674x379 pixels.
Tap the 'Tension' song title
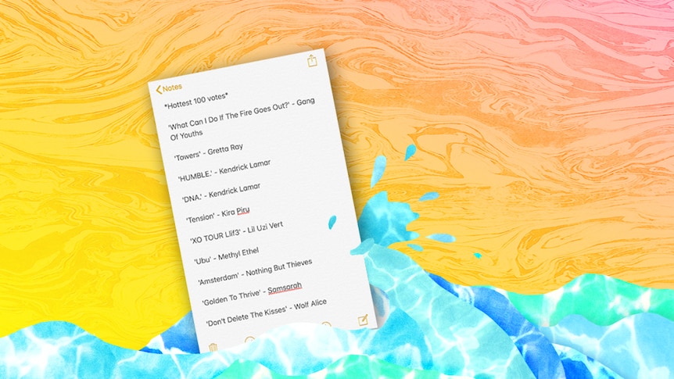200,218
